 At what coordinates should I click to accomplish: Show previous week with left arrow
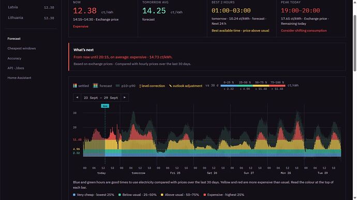(77, 97)
